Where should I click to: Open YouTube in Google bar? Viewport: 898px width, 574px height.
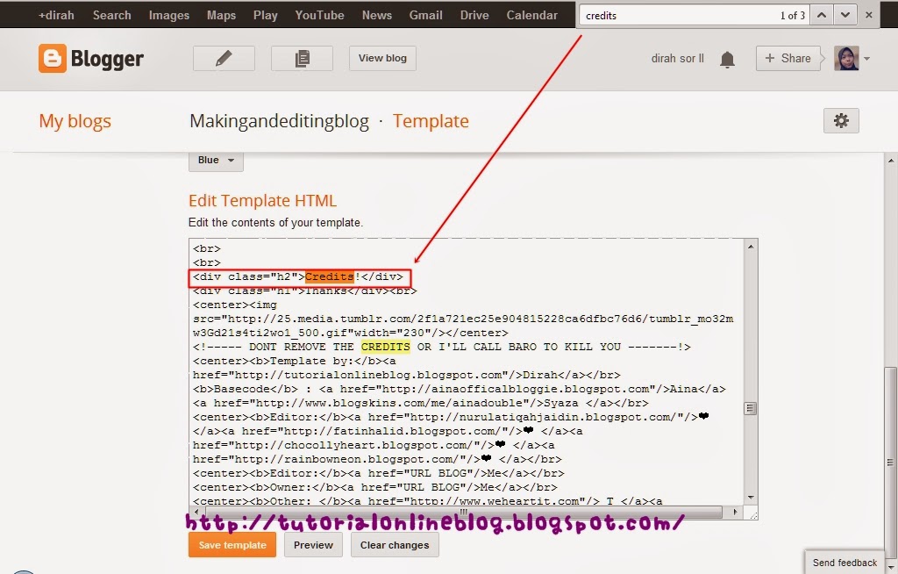click(x=319, y=16)
